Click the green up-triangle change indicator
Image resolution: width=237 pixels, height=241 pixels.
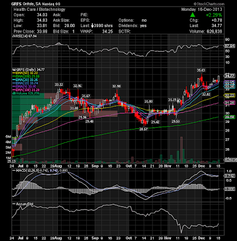(192, 15)
